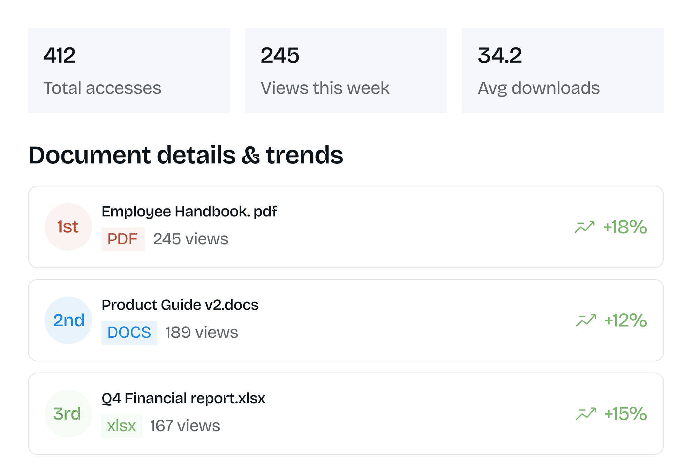Click the 2nd rank badge circle
This screenshot has width=692, height=474.
click(68, 320)
